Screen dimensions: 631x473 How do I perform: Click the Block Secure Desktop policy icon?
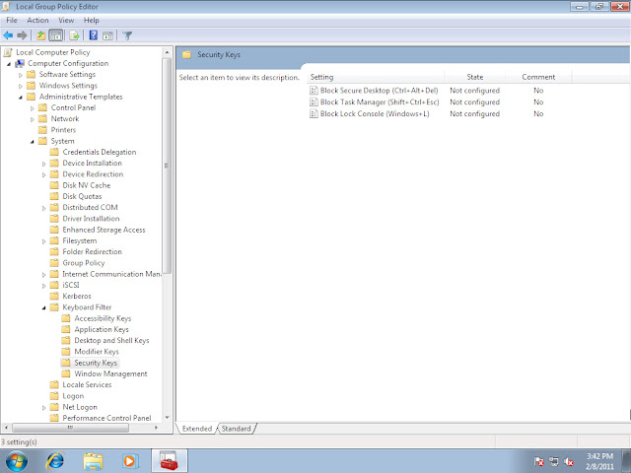(314, 91)
